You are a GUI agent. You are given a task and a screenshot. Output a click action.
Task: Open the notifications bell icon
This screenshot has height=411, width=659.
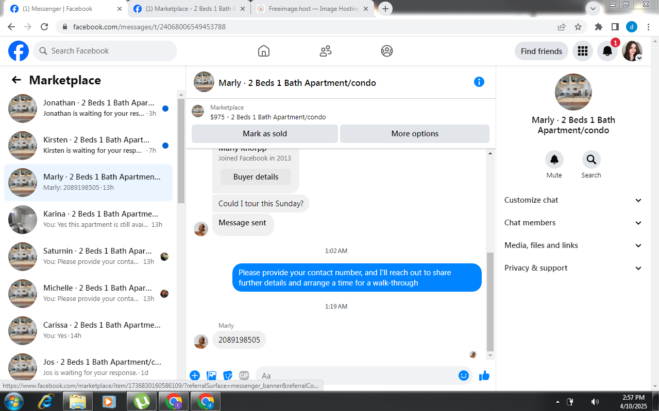tap(607, 51)
